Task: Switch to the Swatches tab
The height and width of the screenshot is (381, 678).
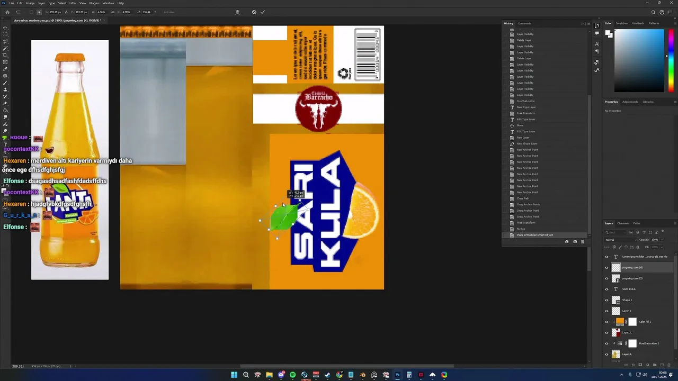Action: tap(622, 23)
